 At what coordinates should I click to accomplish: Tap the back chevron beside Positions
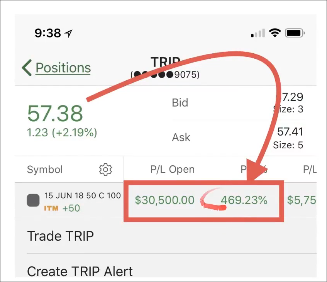(27, 68)
